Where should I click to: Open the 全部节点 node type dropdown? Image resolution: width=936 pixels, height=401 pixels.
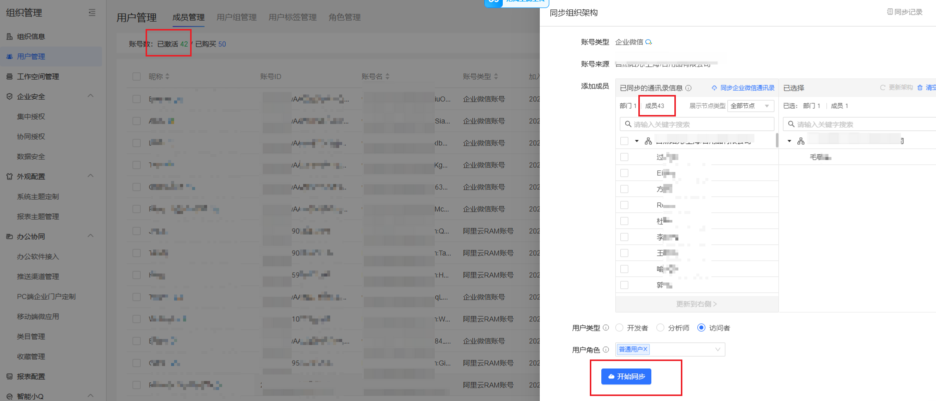pyautogui.click(x=750, y=106)
